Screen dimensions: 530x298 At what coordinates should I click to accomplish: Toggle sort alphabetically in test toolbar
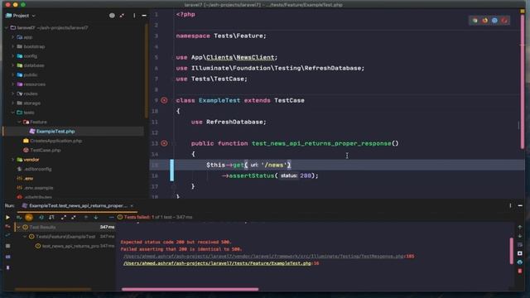(41, 217)
